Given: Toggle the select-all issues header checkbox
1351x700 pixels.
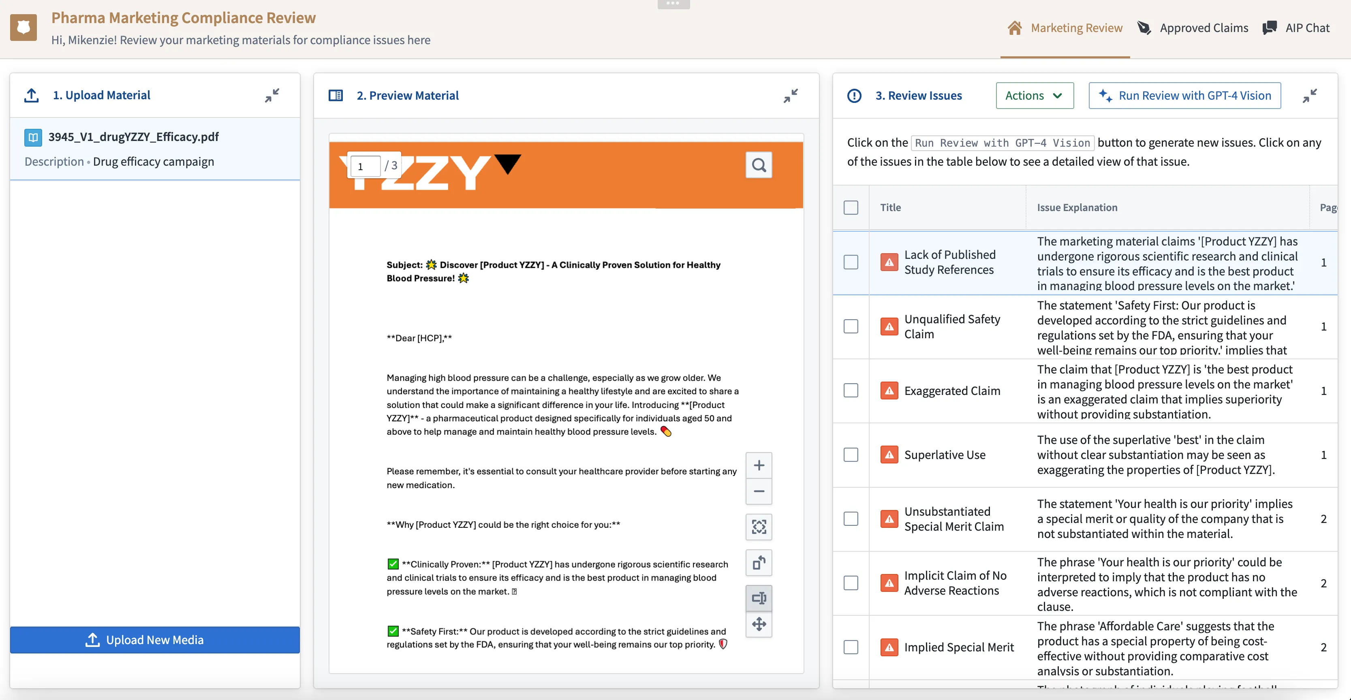Looking at the screenshot, I should pos(851,208).
